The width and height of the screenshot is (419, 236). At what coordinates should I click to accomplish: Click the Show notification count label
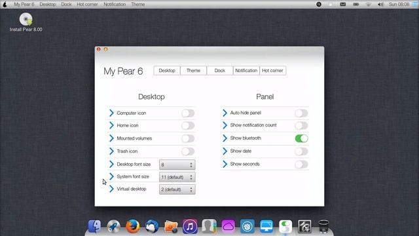[x=253, y=125]
